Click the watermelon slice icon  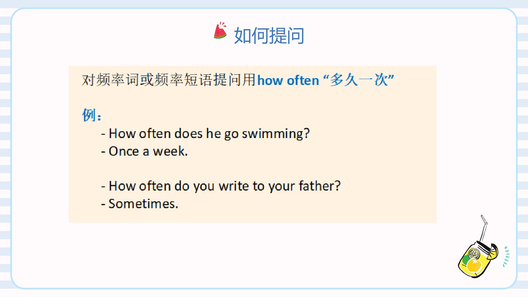click(220, 31)
